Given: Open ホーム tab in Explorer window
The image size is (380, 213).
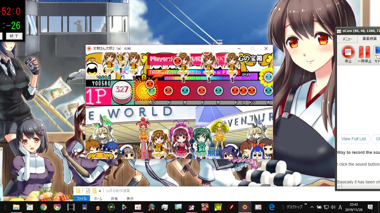Looking at the screenshot, I should 98,198.
